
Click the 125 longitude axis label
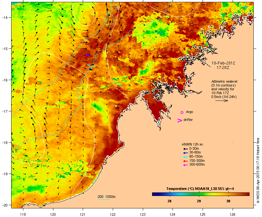(x=203, y=214)
